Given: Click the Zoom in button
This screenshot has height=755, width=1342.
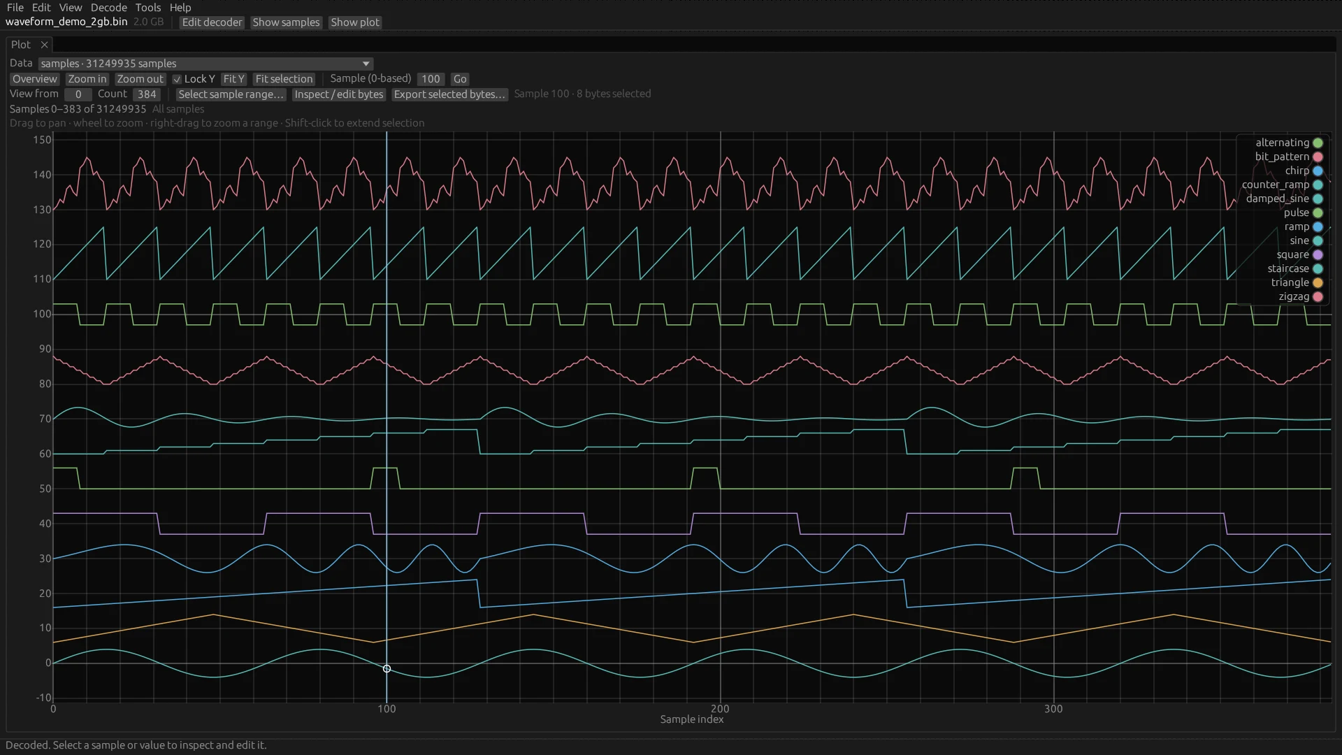Looking at the screenshot, I should pyautogui.click(x=87, y=79).
